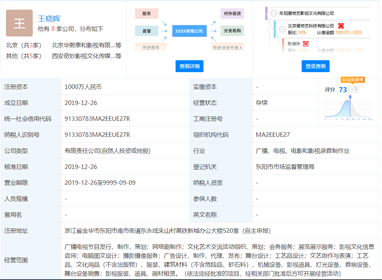Click the score 73 value

click(x=343, y=90)
